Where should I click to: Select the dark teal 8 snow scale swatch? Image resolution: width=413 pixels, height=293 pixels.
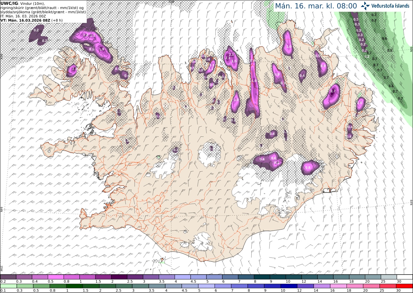tap(262, 277)
